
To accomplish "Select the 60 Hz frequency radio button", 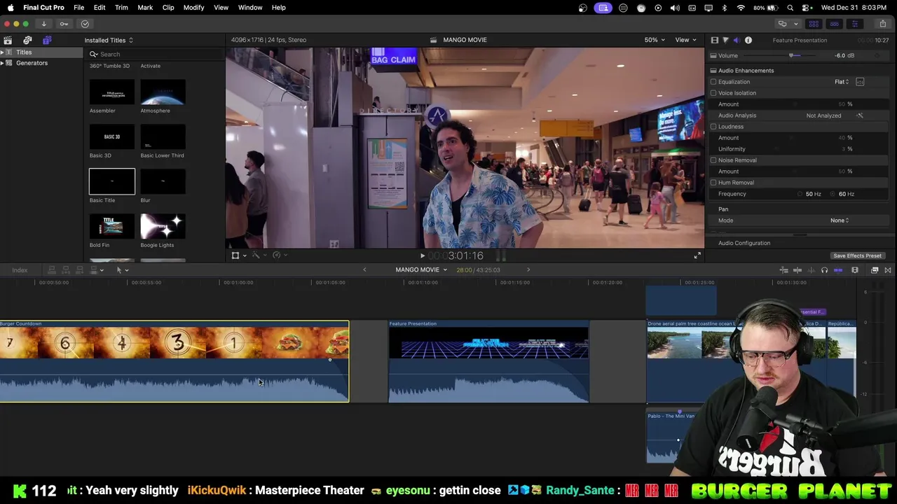I will tap(833, 194).
